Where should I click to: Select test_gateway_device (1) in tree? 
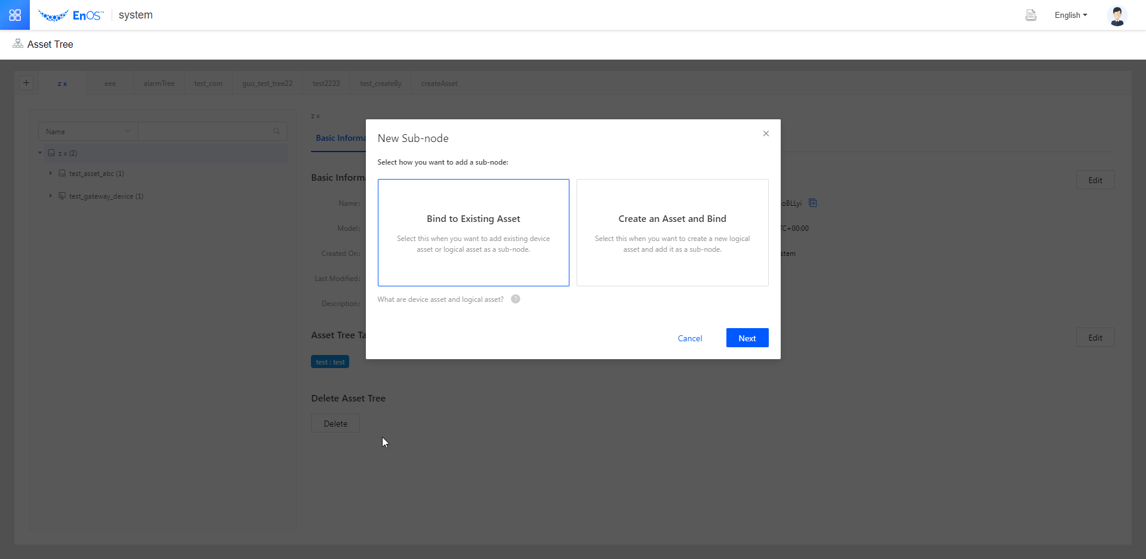point(106,196)
